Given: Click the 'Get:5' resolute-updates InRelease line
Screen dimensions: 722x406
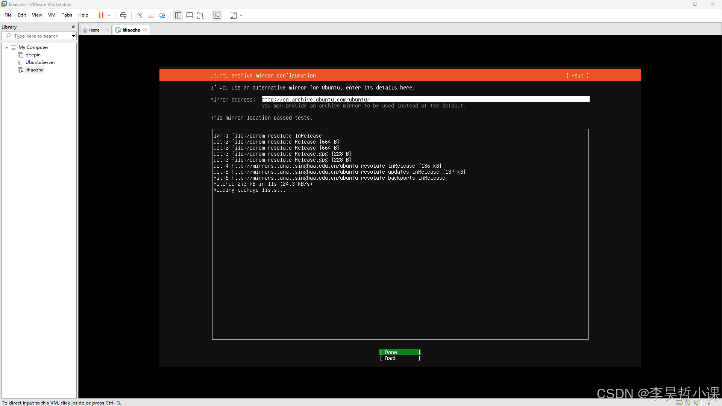Looking at the screenshot, I should click(340, 172).
